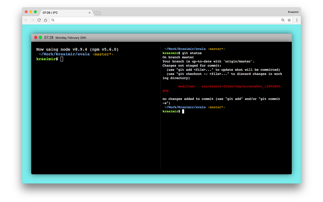
Task: Focus the browser address bar
Action: click(171, 20)
